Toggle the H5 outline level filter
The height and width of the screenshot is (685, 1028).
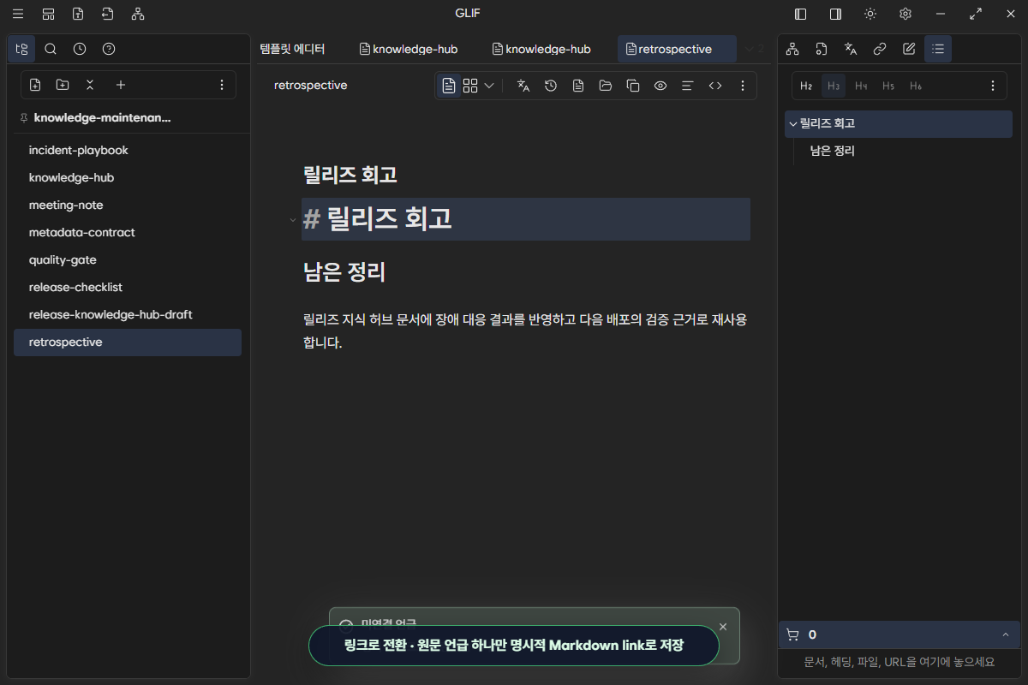click(888, 86)
